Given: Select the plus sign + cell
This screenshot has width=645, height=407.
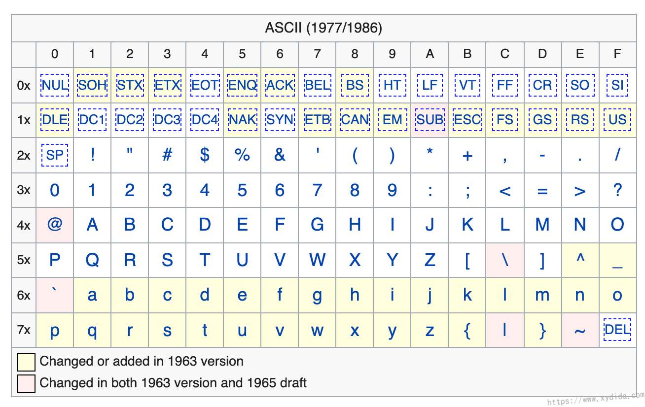Looking at the screenshot, I should [467, 155].
